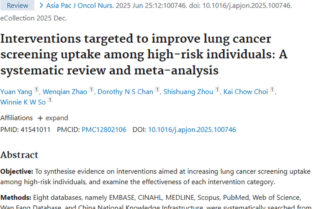
Task: Click affiliation superscript 1 after Yuan Yang
Action: (x=36, y=90)
